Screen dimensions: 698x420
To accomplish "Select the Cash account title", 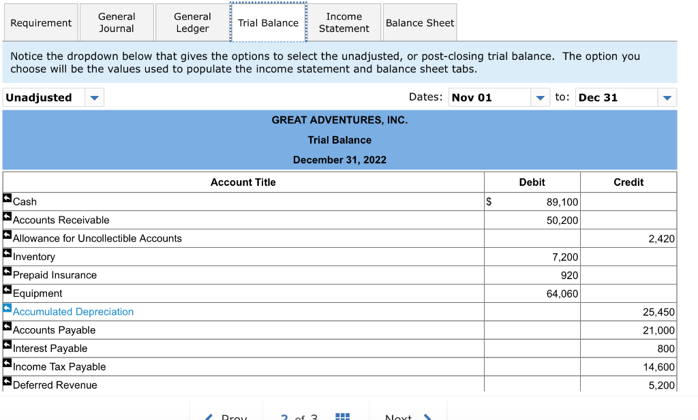I will pyautogui.click(x=25, y=201).
